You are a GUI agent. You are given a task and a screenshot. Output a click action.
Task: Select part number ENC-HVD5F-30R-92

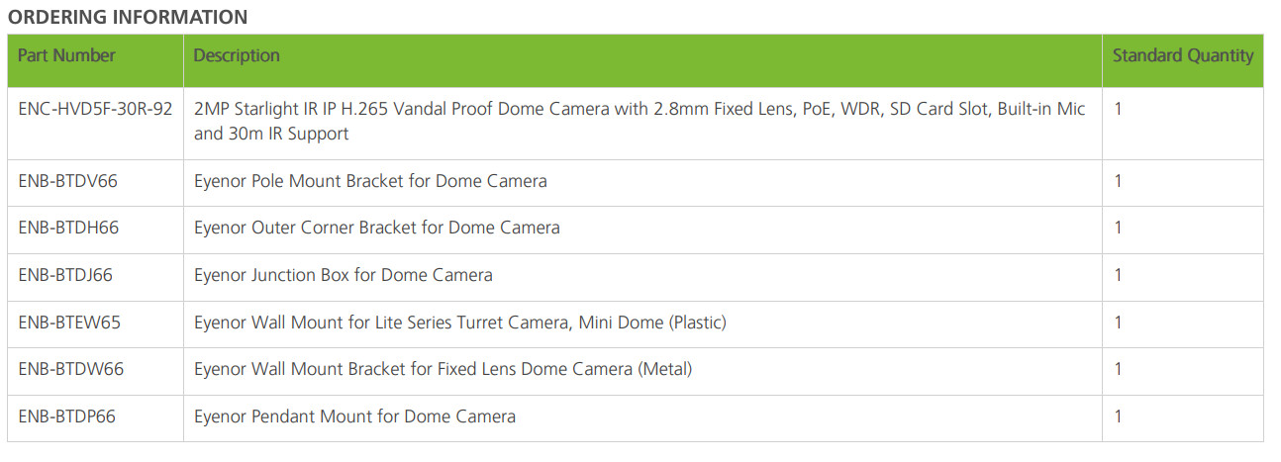tap(95, 109)
